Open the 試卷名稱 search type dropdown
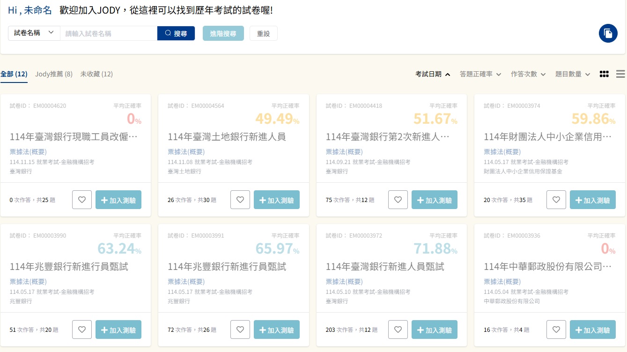The image size is (627, 352). pyautogui.click(x=34, y=33)
